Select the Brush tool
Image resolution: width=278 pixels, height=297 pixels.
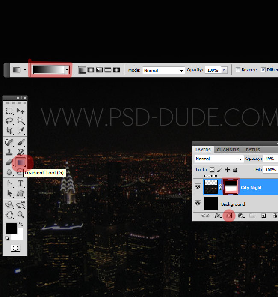[x=21, y=142]
